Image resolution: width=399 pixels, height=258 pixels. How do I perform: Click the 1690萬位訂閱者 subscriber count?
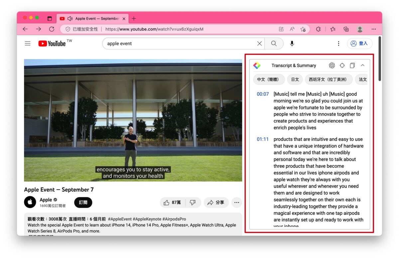click(53, 206)
